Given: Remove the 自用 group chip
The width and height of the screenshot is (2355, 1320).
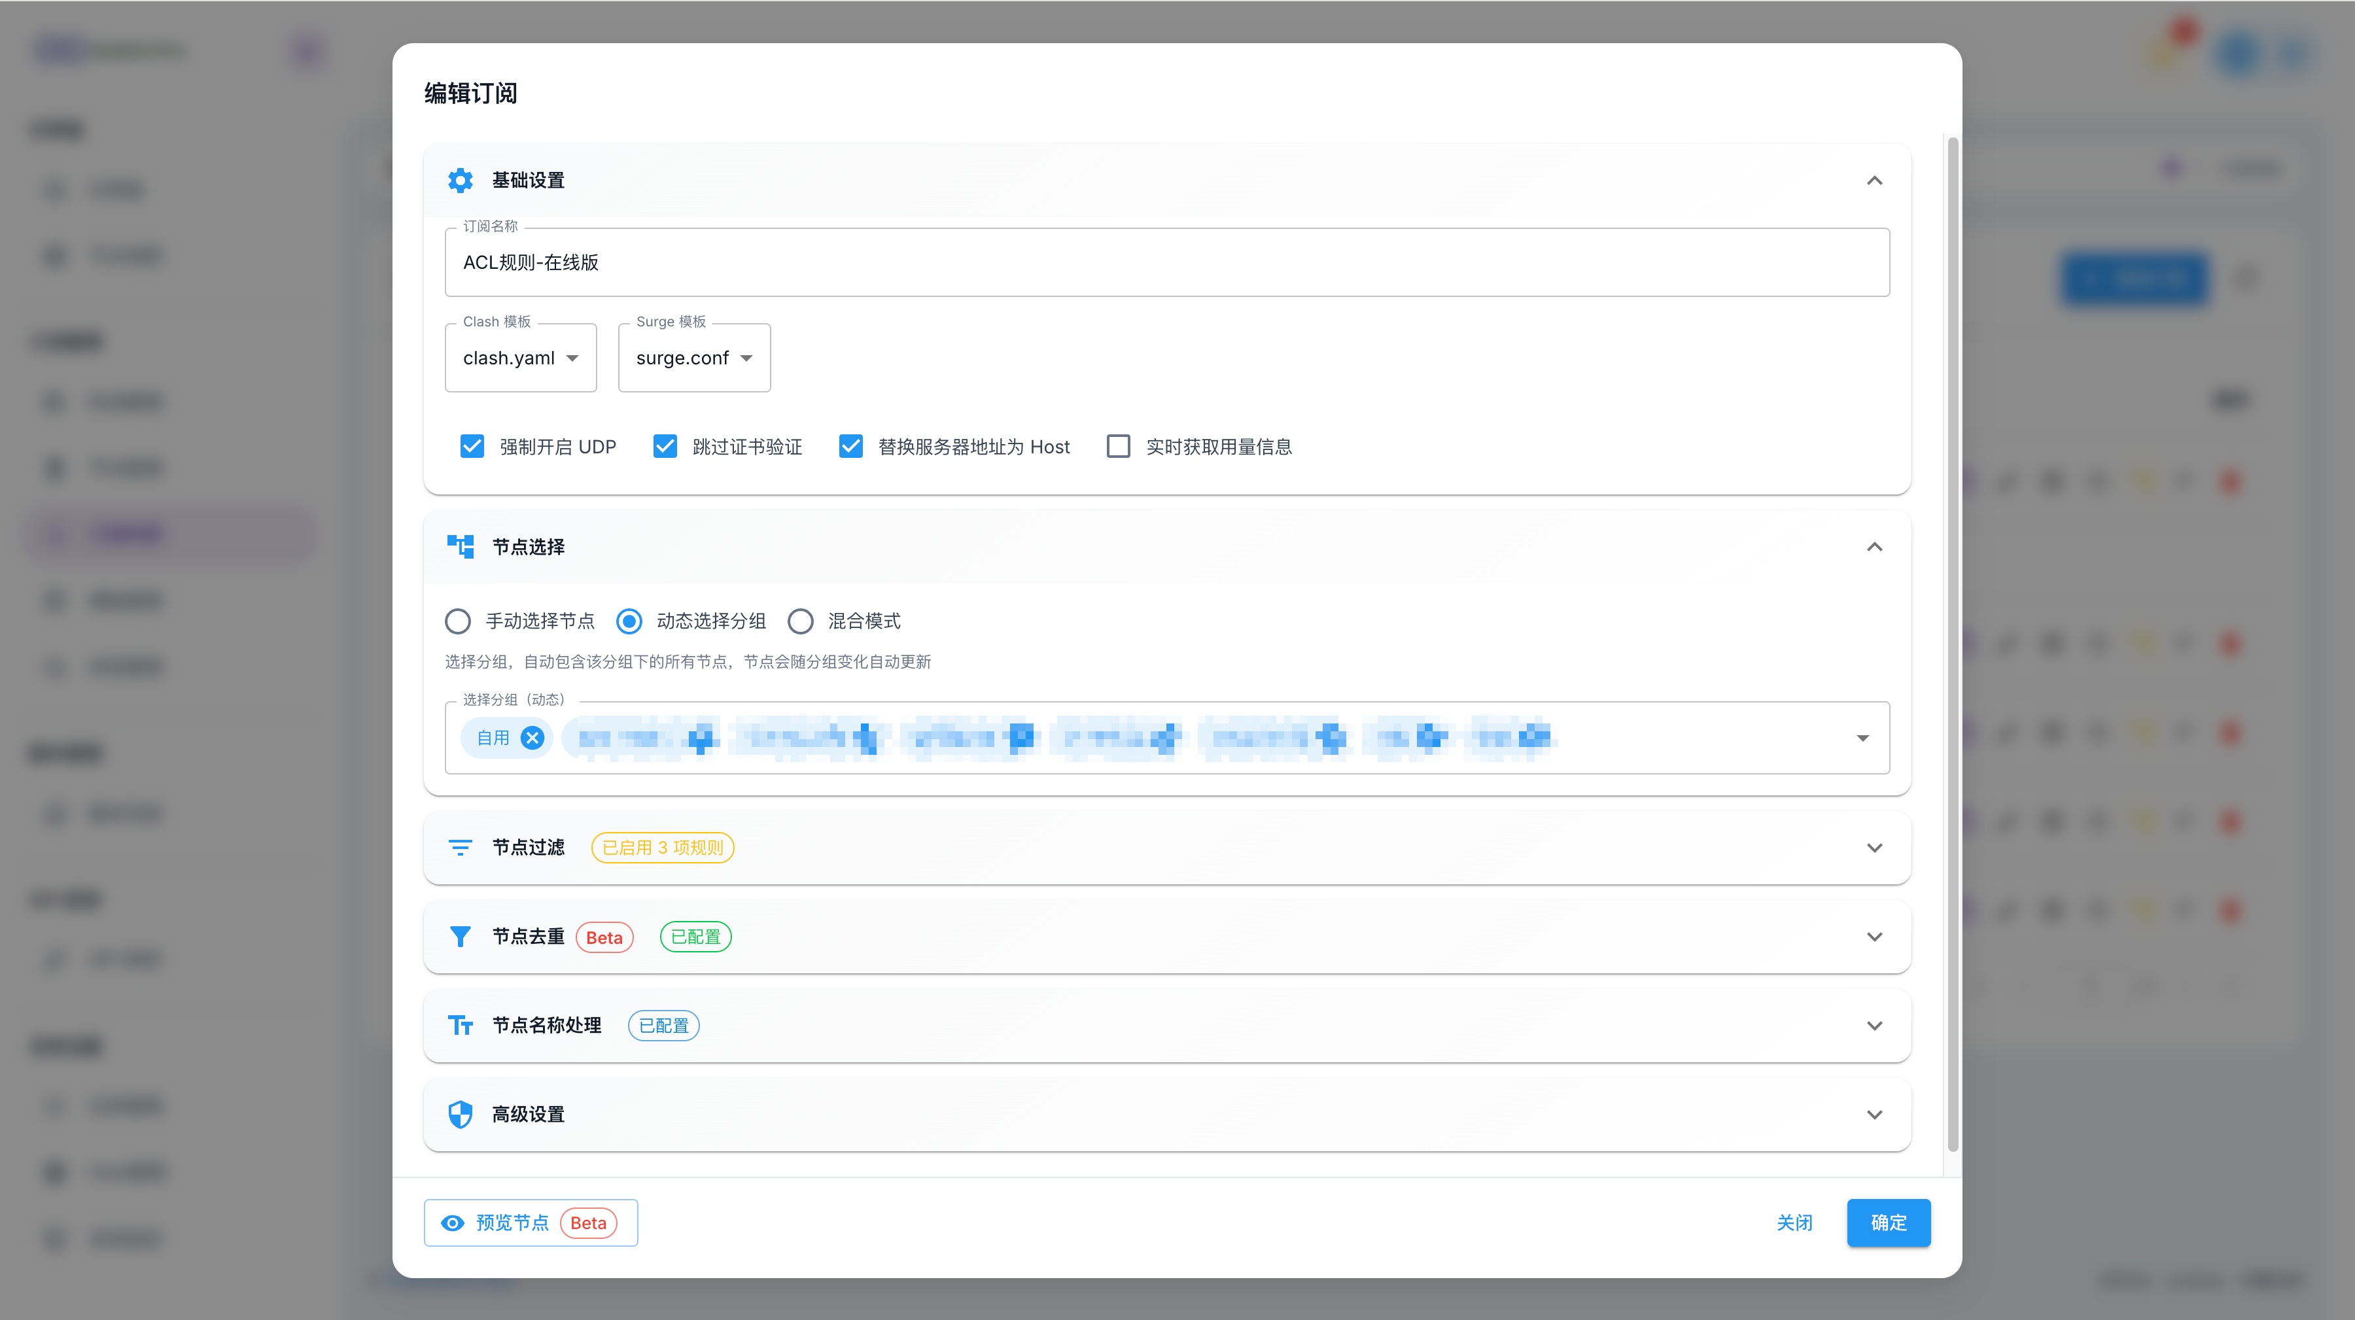Looking at the screenshot, I should point(532,738).
